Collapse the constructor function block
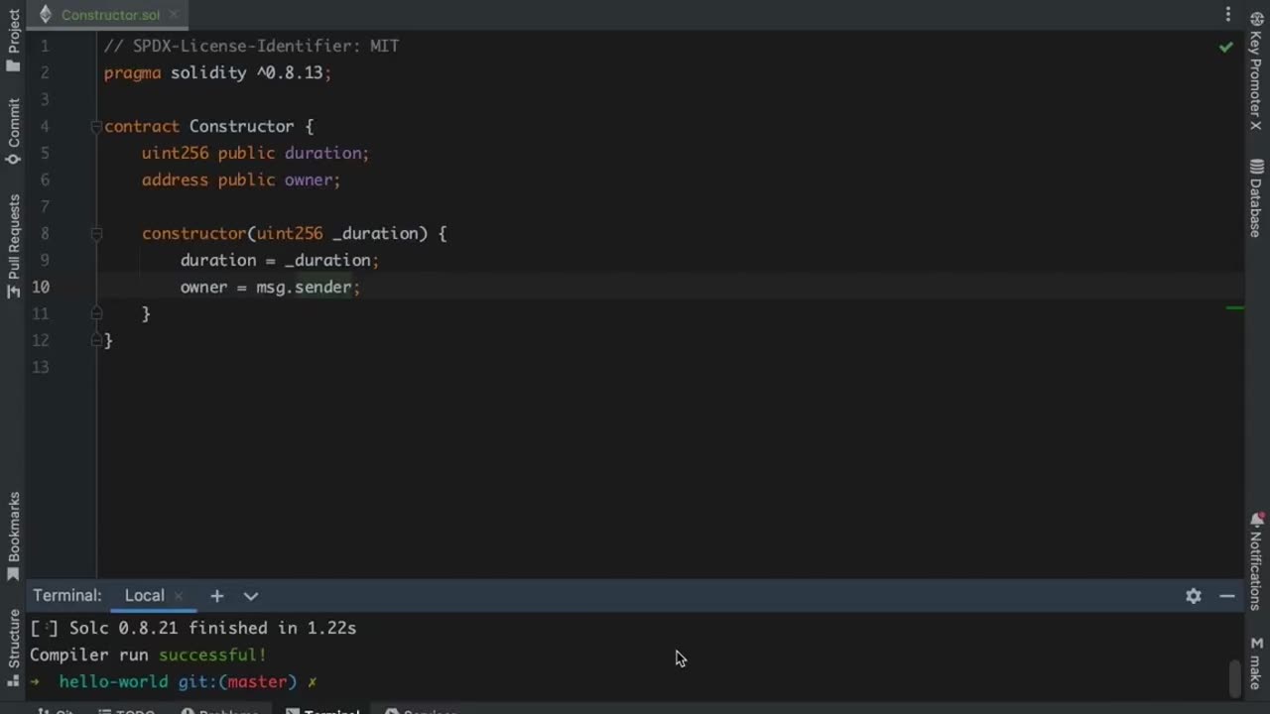 [x=96, y=233]
